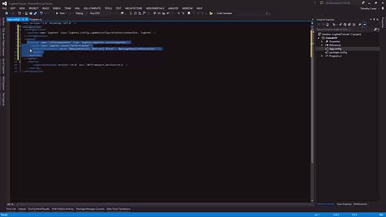Viewport: 386px width, 217px height.
Task: Open the WEB ESSENTIALS menu
Action: coord(155,8)
